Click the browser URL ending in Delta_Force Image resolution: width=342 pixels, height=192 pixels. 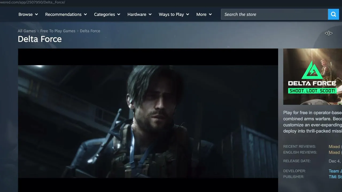(x=33, y=2)
